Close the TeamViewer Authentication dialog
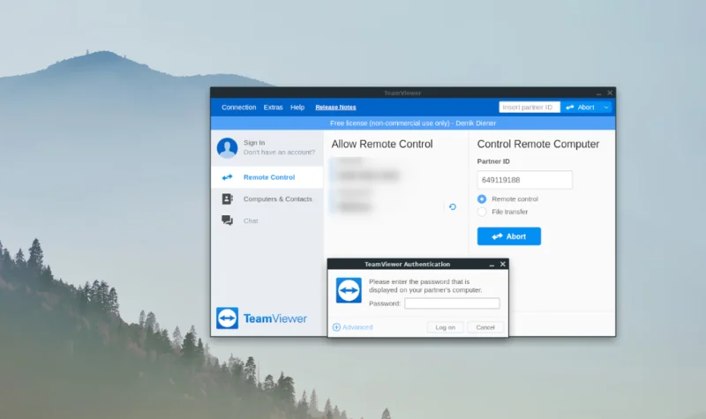 (503, 264)
